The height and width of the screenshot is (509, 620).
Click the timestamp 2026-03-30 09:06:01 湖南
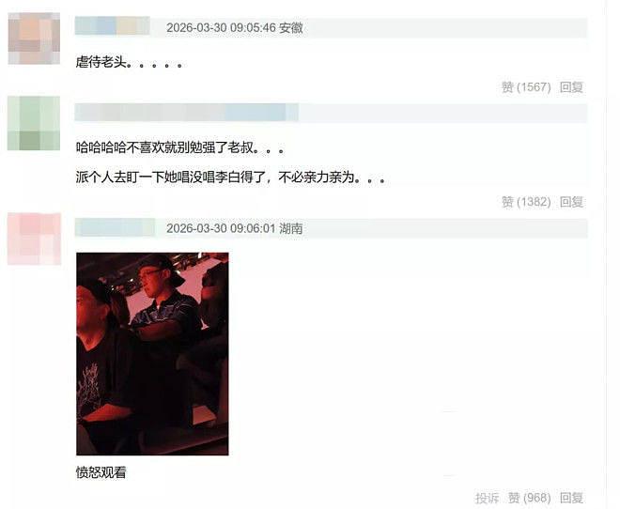tap(235, 228)
